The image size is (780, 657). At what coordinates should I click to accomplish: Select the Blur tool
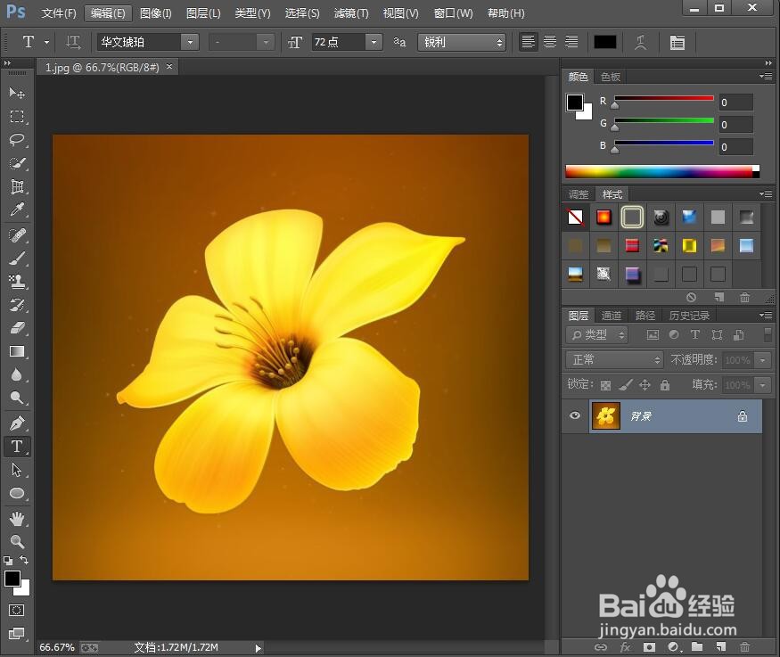17,374
